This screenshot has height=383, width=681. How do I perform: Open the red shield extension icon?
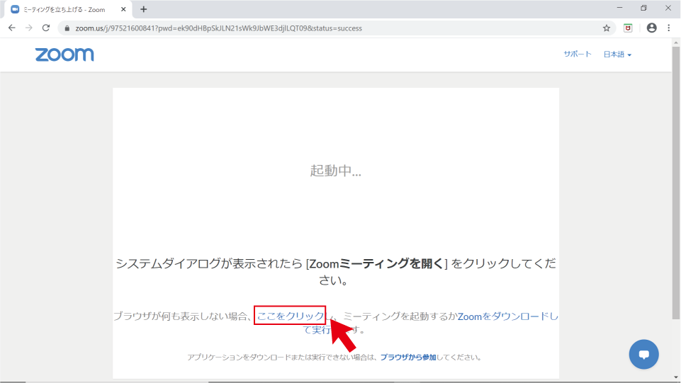click(628, 28)
